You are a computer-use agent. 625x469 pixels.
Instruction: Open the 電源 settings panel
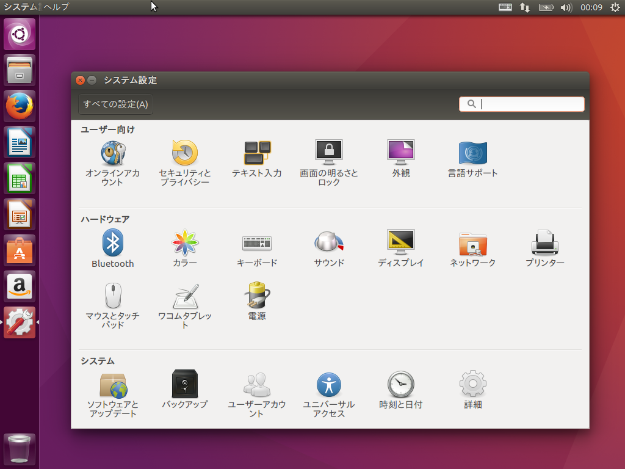point(256,299)
